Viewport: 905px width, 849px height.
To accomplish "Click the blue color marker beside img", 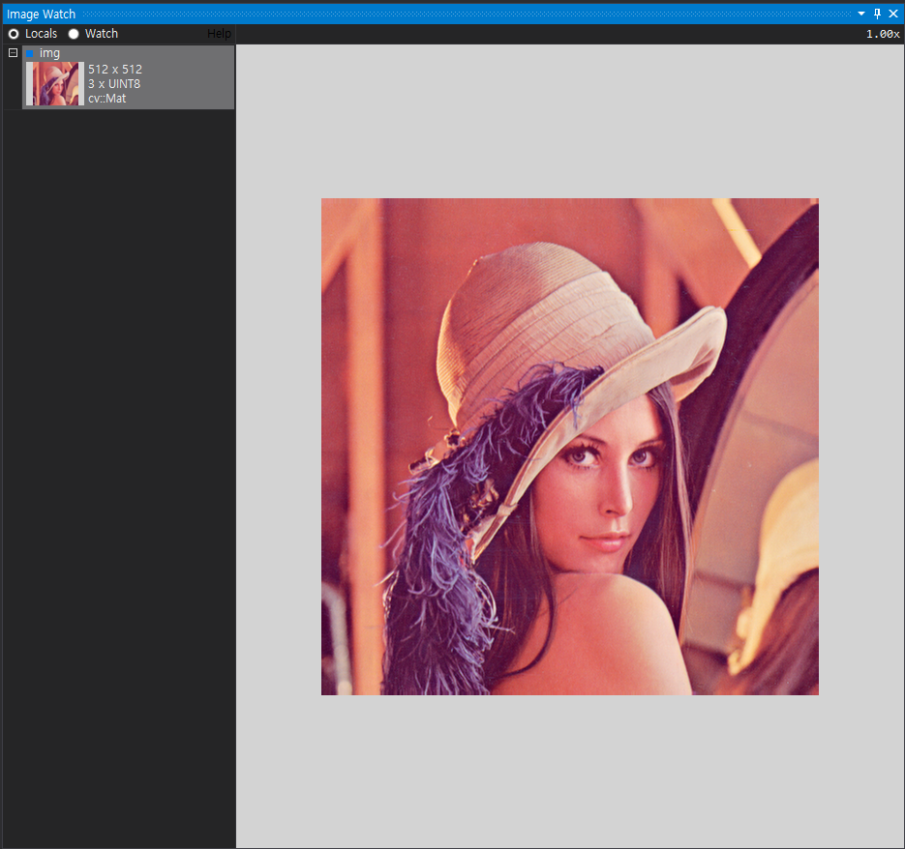I will [x=30, y=53].
